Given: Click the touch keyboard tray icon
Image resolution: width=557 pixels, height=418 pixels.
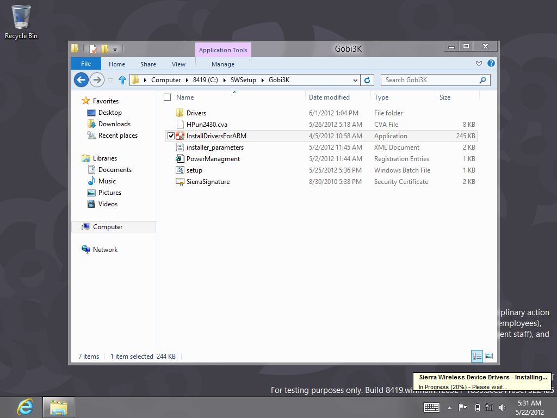Looking at the screenshot, I should [431, 407].
